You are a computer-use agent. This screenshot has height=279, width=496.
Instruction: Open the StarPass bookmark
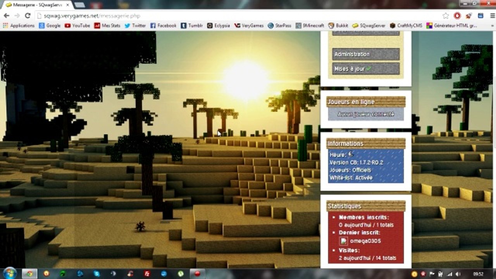click(x=279, y=26)
